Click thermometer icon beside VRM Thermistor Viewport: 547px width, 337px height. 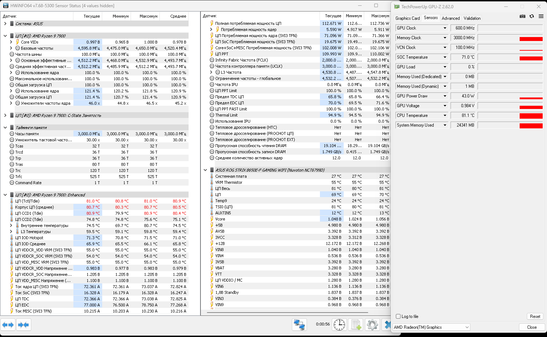point(212,182)
